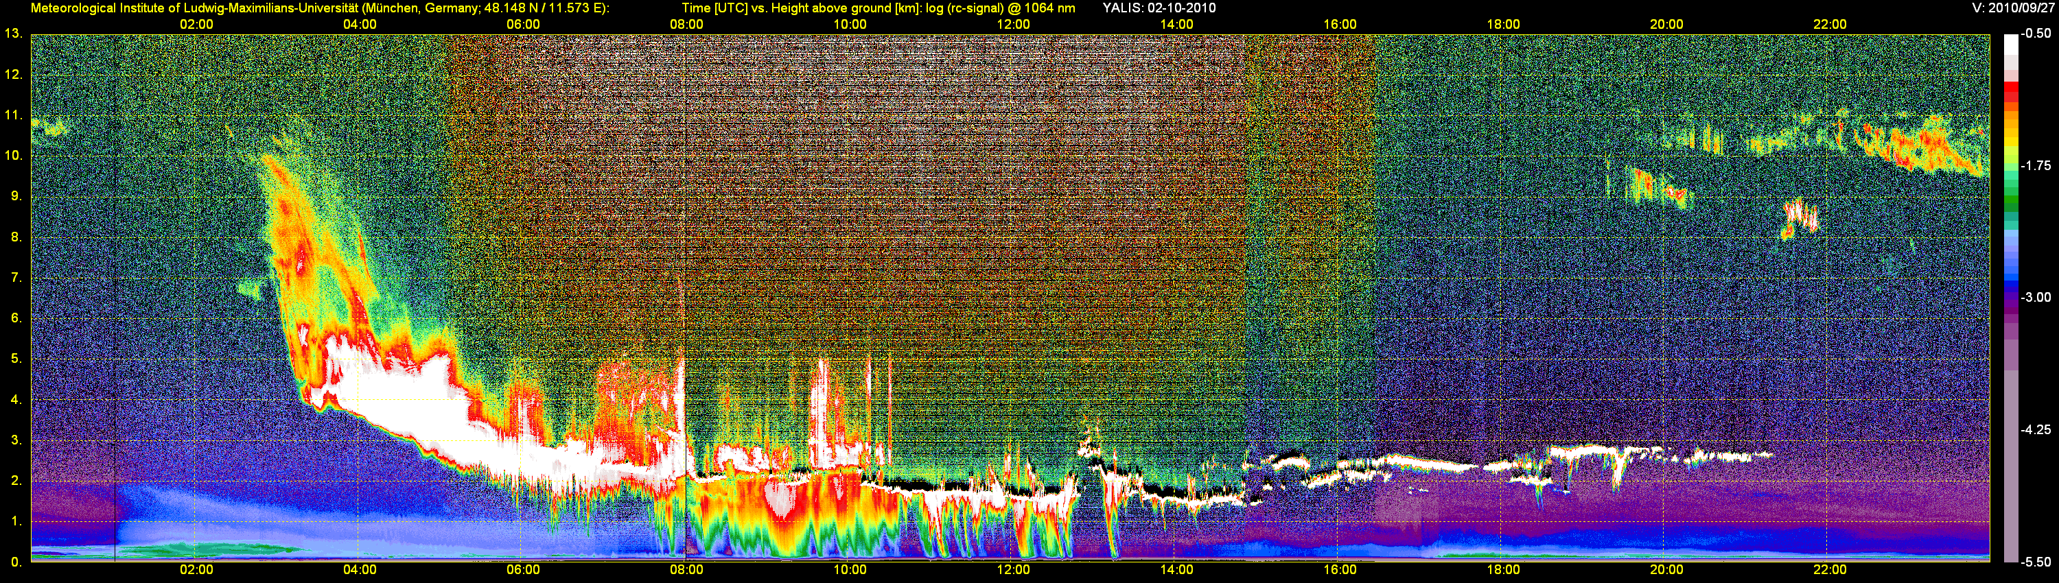Click the 02:00 label on the top time axis

[196, 25]
